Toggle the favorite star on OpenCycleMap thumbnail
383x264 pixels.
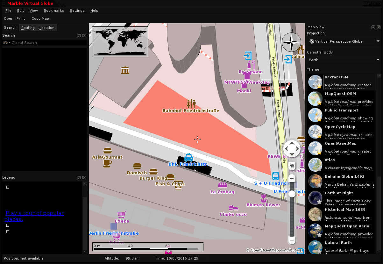click(319, 136)
